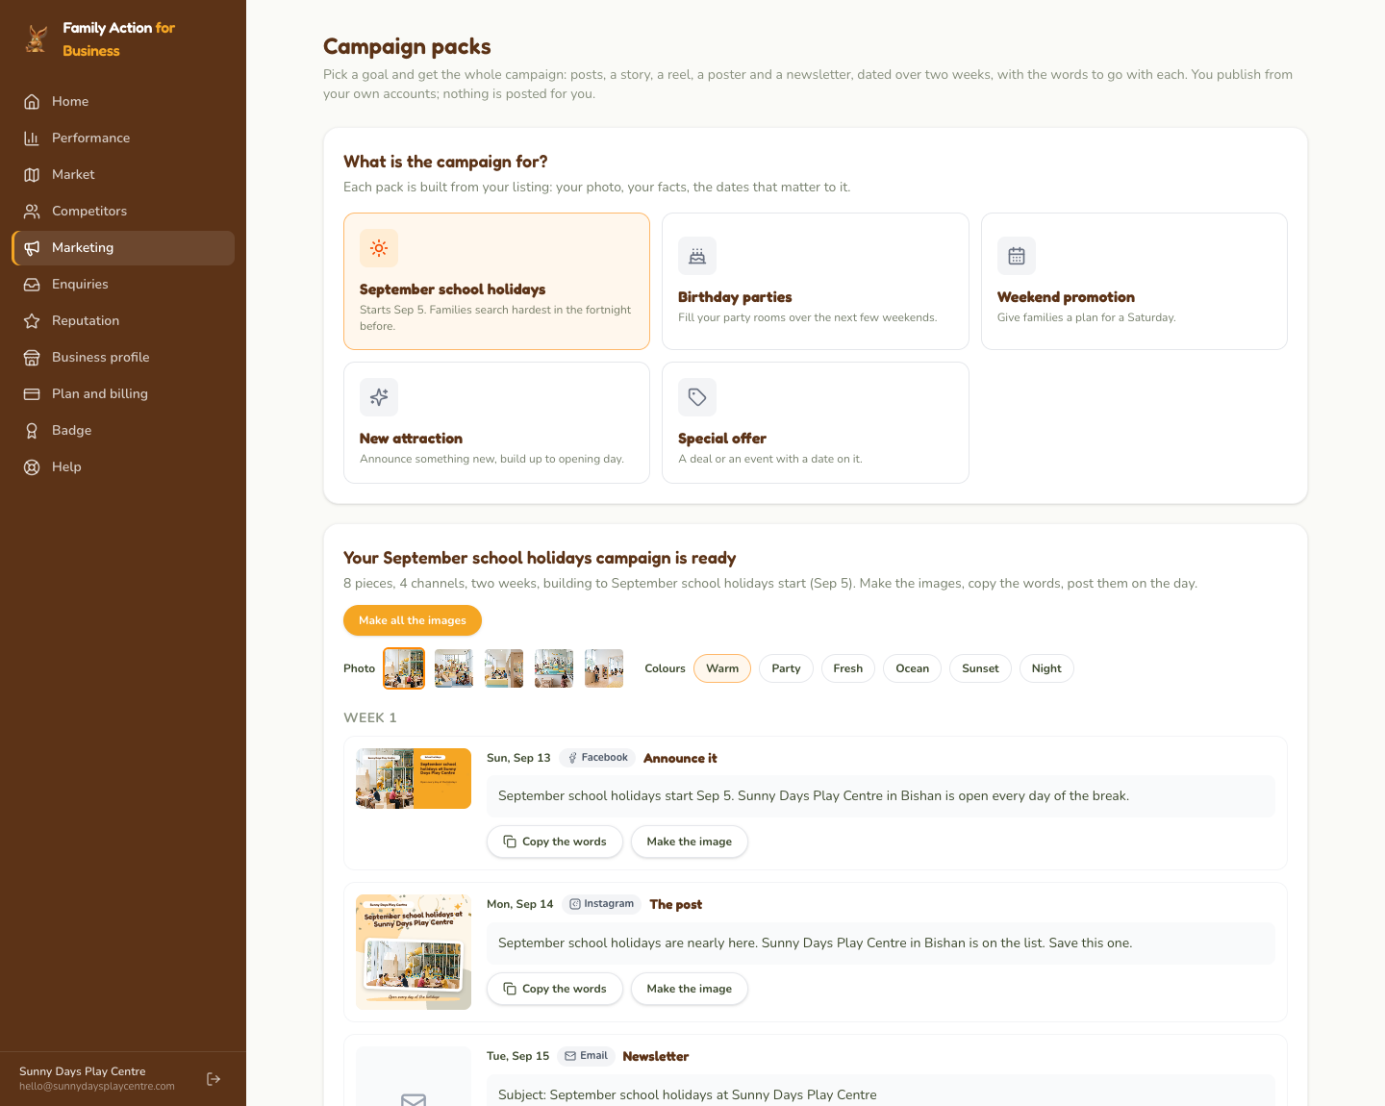Click the Plan and billing card icon

(x=32, y=393)
